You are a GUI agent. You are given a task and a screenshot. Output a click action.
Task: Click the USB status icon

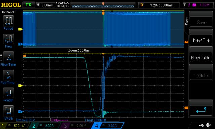coord(201,125)
